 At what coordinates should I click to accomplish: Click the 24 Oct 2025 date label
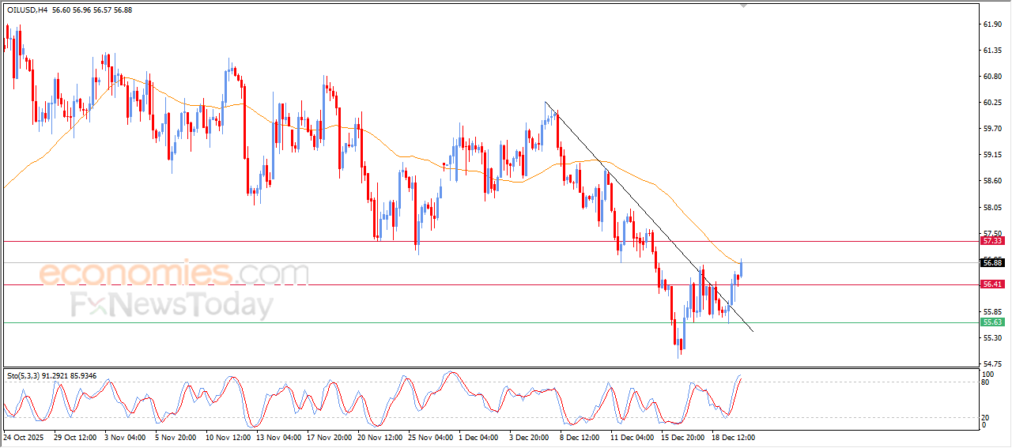pyautogui.click(x=24, y=436)
